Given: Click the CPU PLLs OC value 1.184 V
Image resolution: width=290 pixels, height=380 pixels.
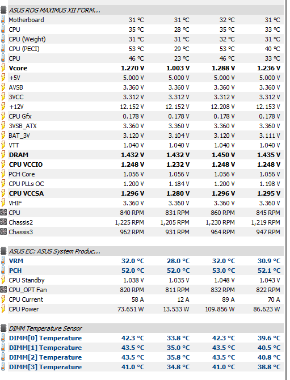Looking at the screenshot, I should [178, 184].
